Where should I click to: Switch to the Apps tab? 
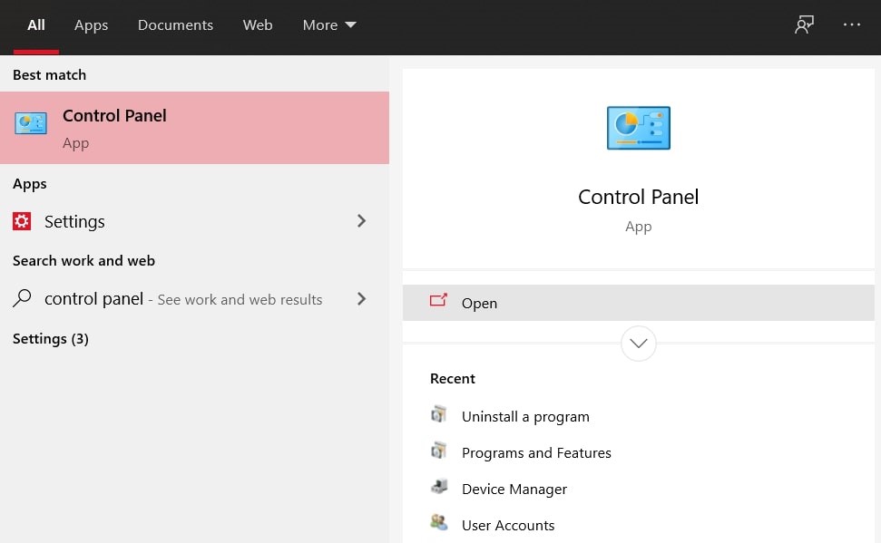(91, 24)
